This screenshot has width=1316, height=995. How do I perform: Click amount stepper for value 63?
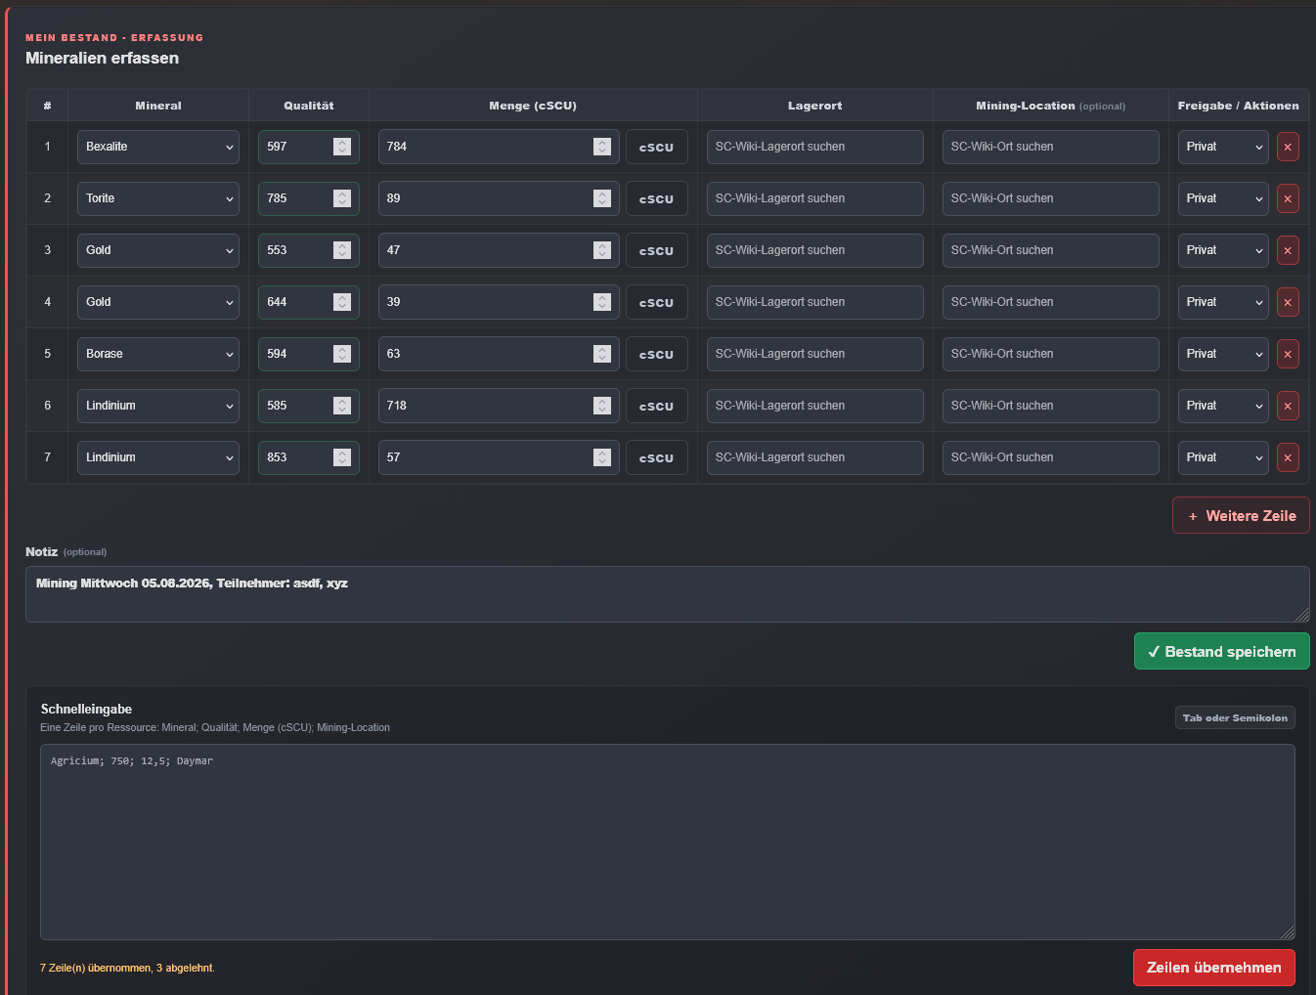point(602,354)
